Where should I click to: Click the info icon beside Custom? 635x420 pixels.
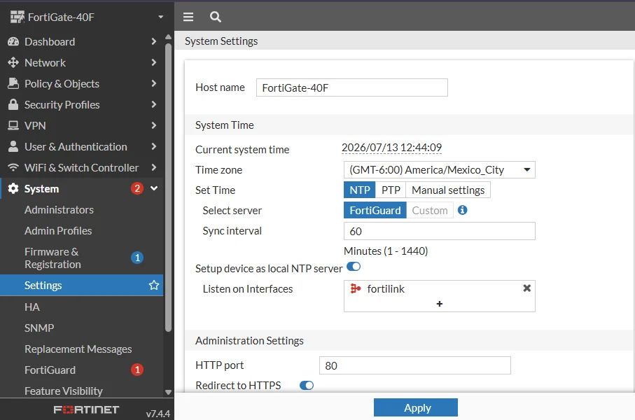463,210
